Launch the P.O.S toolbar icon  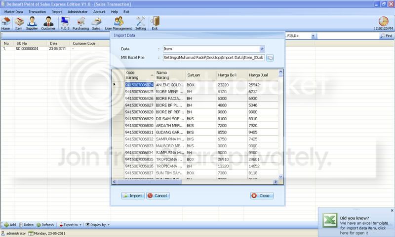(x=65, y=23)
